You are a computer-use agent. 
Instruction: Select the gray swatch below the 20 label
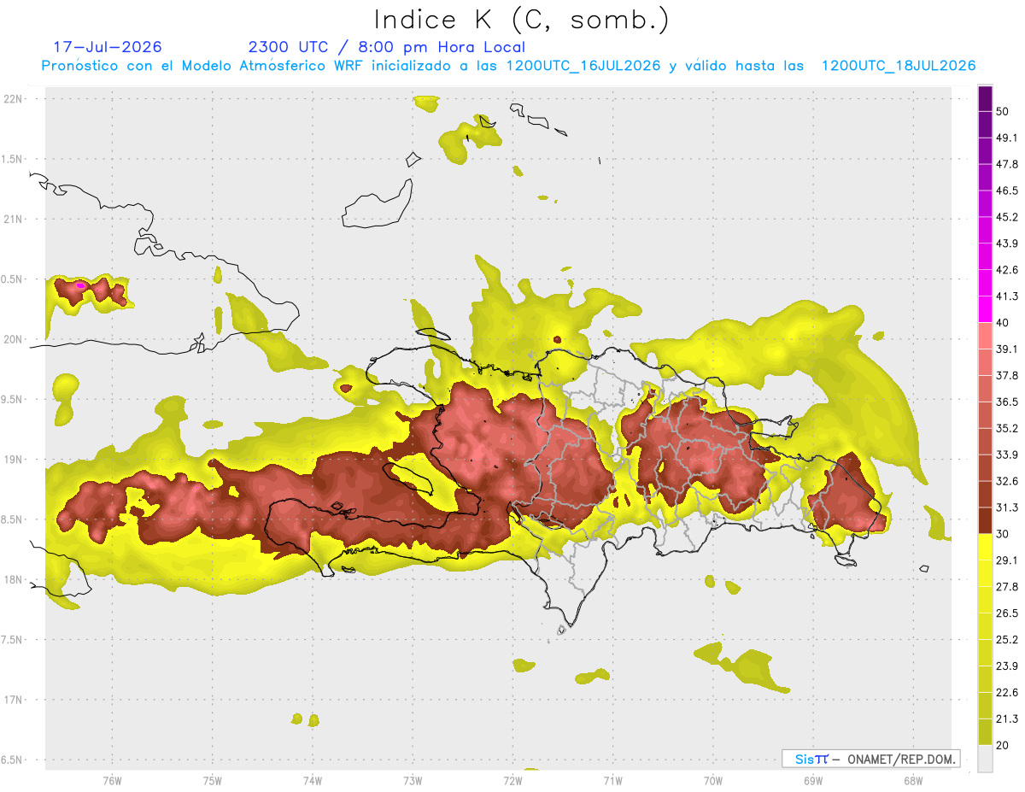[985, 759]
